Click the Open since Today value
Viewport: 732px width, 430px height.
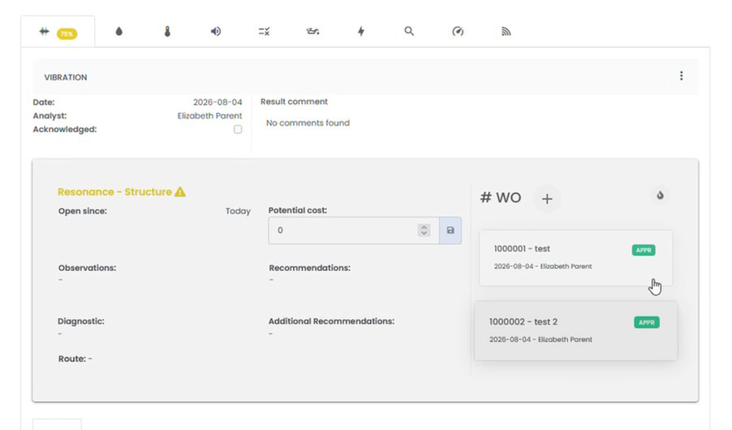[238, 211]
